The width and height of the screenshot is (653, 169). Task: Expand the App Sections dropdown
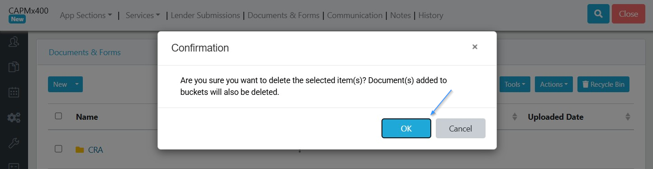[86, 15]
